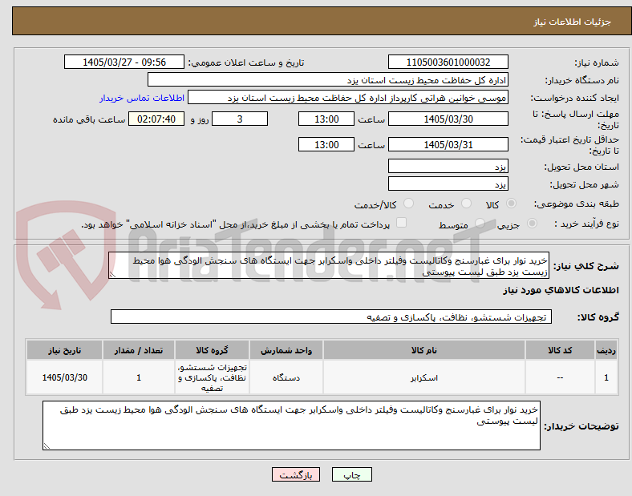Click the اسکرابر item name cell
The width and height of the screenshot is (632, 496).
click(x=424, y=377)
